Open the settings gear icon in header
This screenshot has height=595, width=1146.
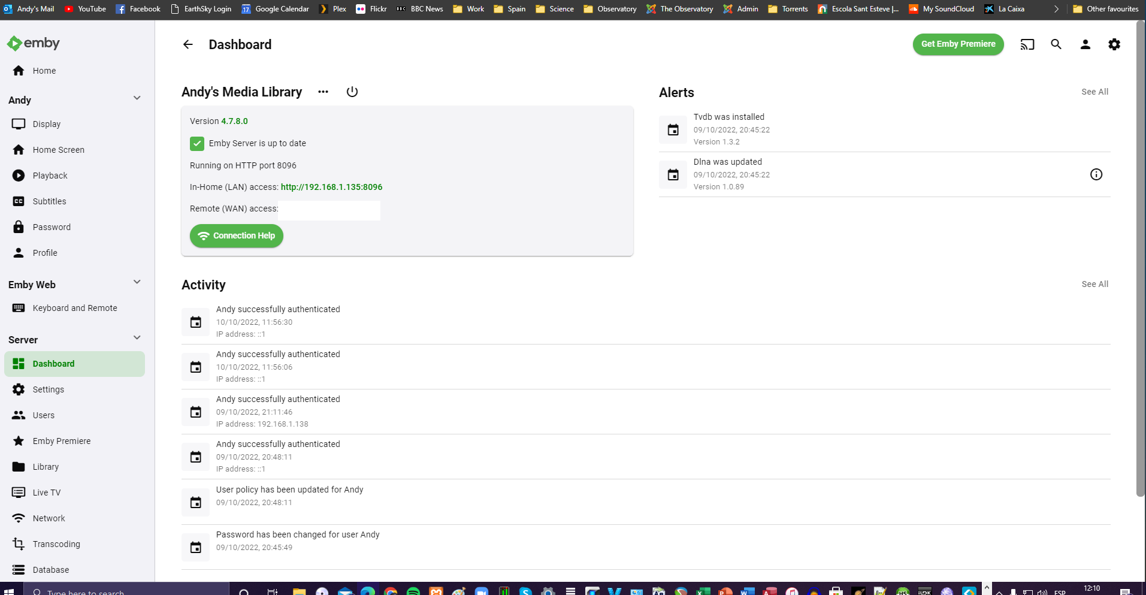(1114, 44)
